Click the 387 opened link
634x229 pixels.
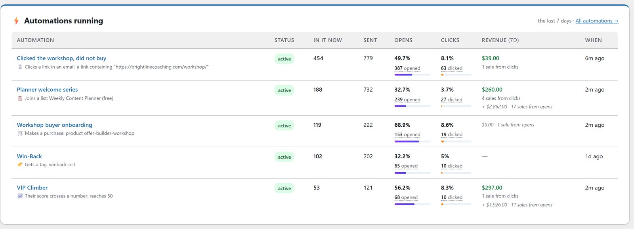(407, 68)
